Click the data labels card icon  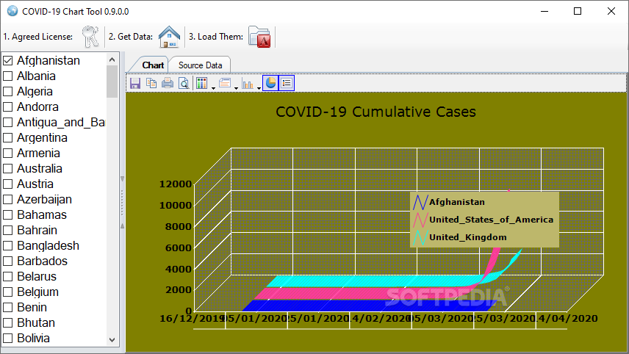225,83
